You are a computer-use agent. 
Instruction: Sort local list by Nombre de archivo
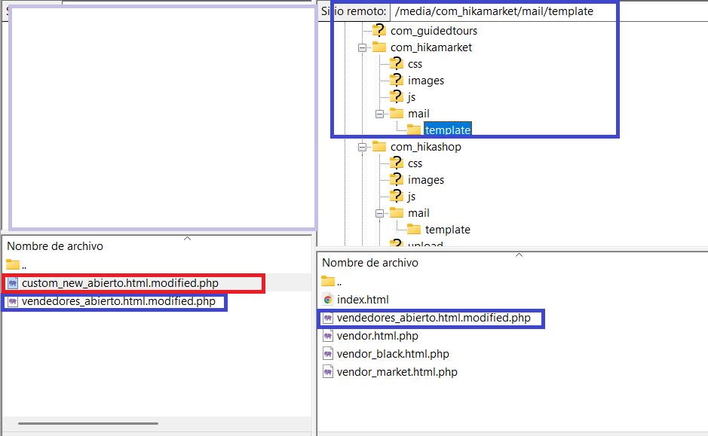coord(55,246)
